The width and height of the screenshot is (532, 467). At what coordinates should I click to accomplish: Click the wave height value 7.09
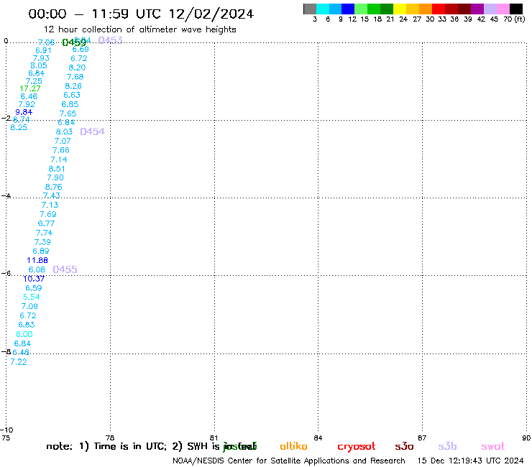[x=29, y=306]
